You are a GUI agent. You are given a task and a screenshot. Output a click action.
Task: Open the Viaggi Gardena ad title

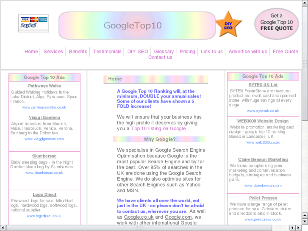[x=44, y=117]
